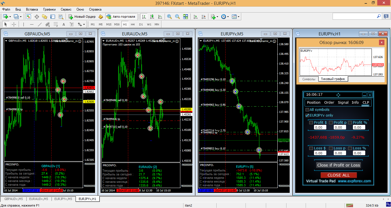This screenshot has height=208, width=391.
Task: Switch to the GBPAUDv,M5 bottom tab
Action: point(13,199)
